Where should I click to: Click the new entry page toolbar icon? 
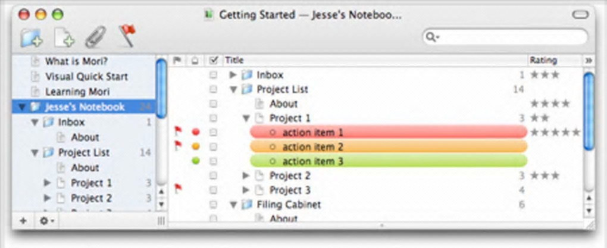pos(64,37)
